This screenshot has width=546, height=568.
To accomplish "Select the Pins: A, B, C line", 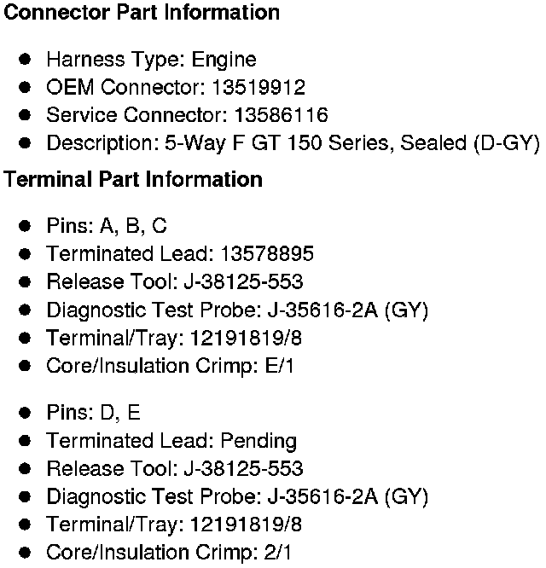I will (107, 226).
